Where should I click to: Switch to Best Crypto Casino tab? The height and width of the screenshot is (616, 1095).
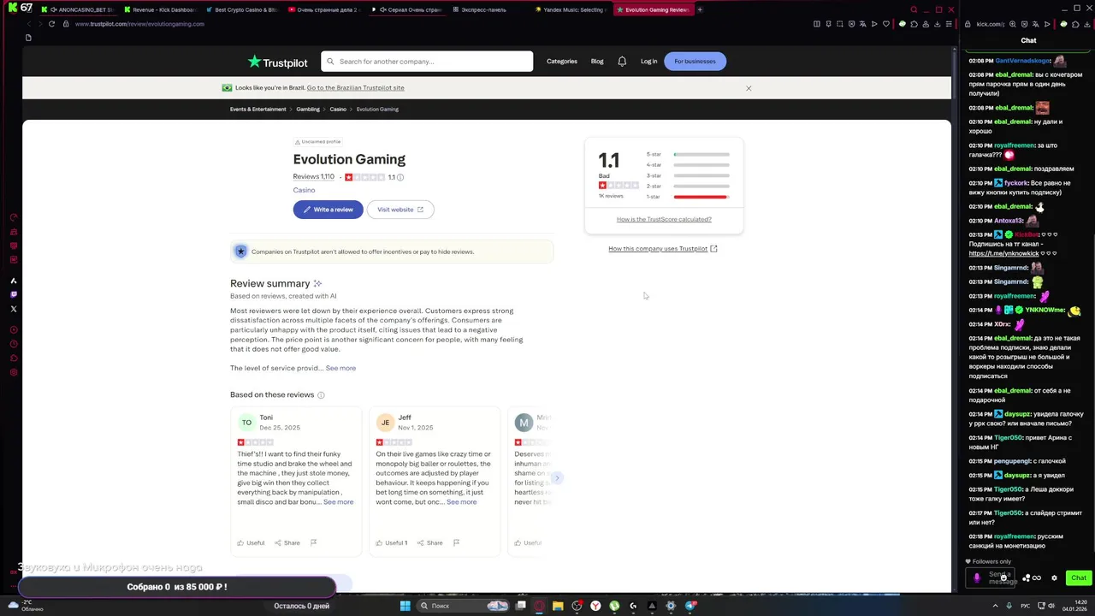pyautogui.click(x=241, y=9)
